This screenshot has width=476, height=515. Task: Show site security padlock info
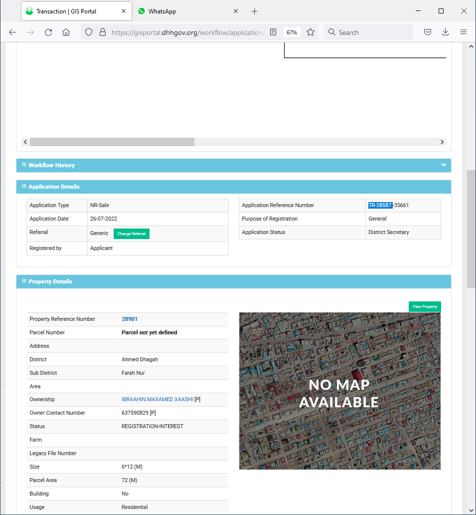pyautogui.click(x=103, y=32)
